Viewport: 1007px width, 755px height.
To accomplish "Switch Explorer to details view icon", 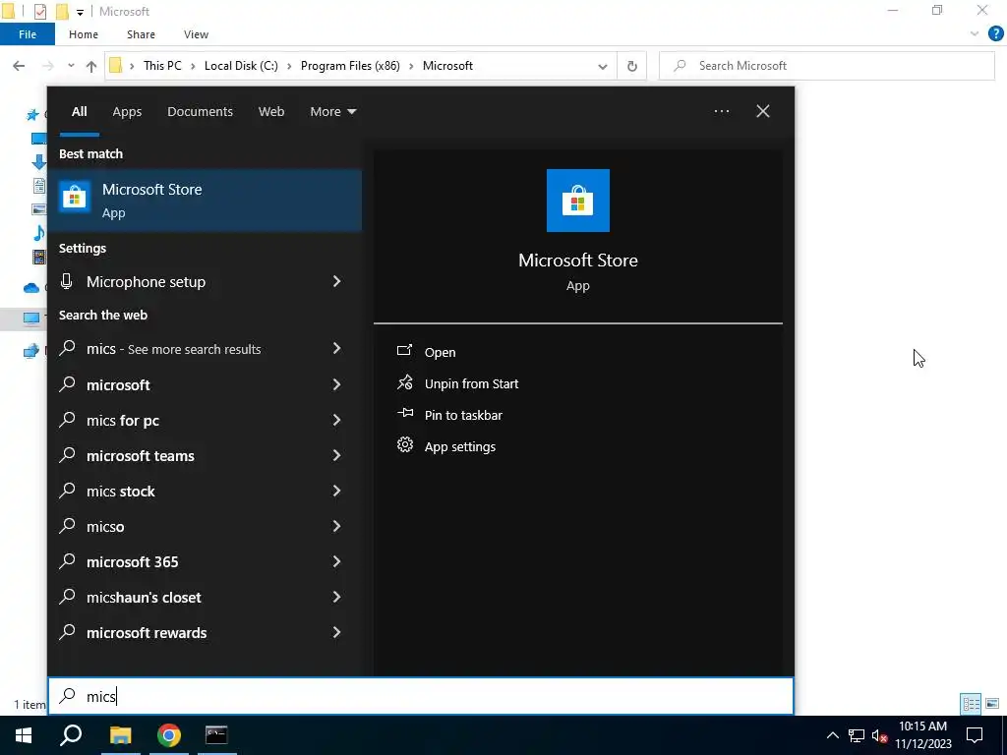I will (x=971, y=704).
